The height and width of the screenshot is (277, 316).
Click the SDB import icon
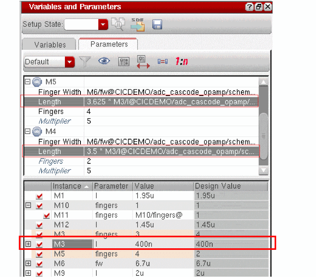pos(138,24)
